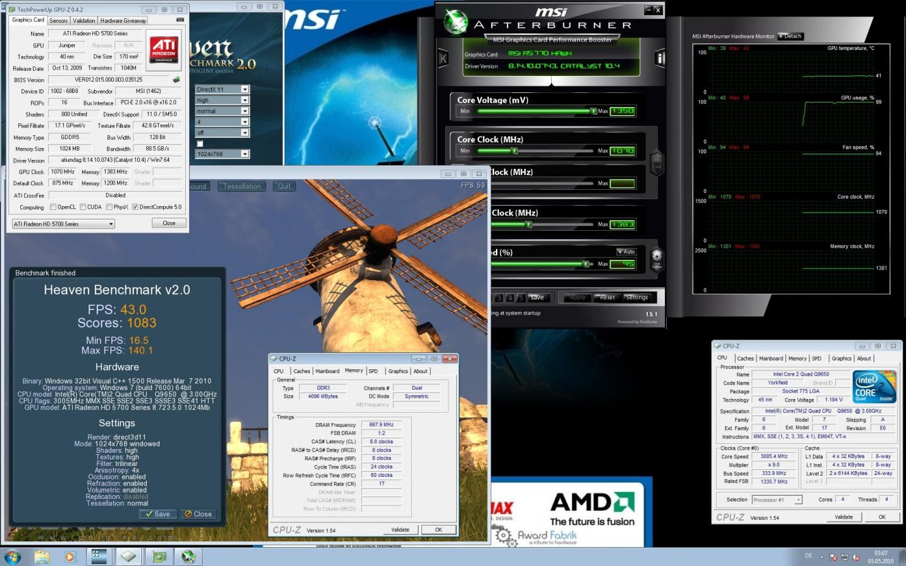
Task: Toggle CUDA checkbox in GPU-Z
Action: 83,207
